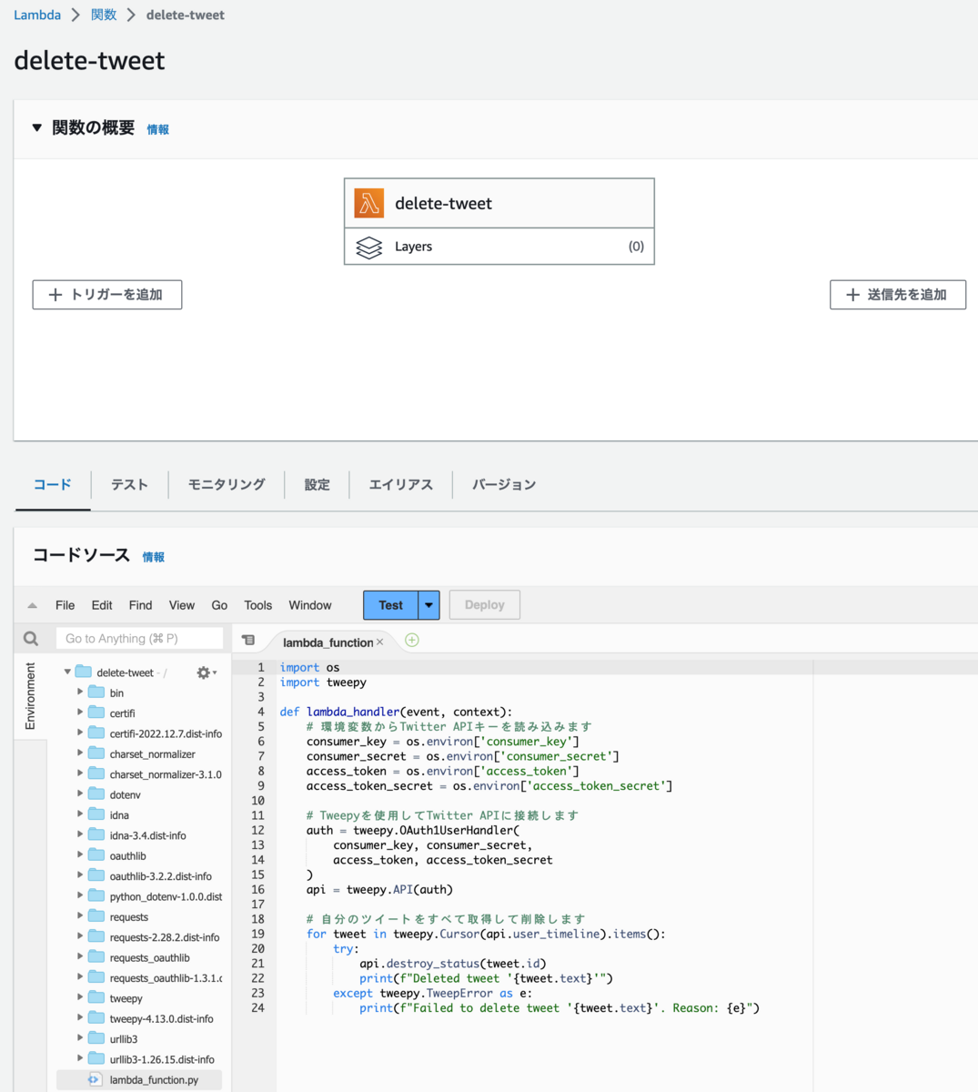Expand the idna folder
This screenshot has width=978, height=1092.
point(80,814)
